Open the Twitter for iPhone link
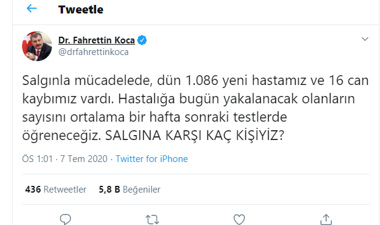 (x=152, y=159)
